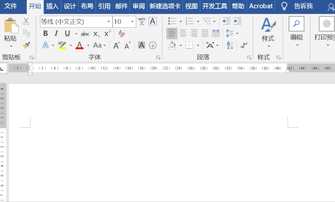Switch to 布局 Layout tab
This screenshot has width=335, height=202.
click(x=87, y=6)
